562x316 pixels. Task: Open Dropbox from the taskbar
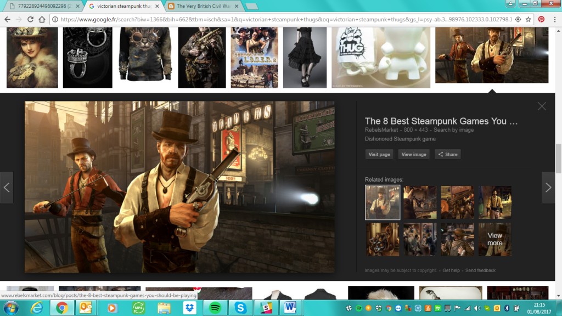pyautogui.click(x=189, y=308)
